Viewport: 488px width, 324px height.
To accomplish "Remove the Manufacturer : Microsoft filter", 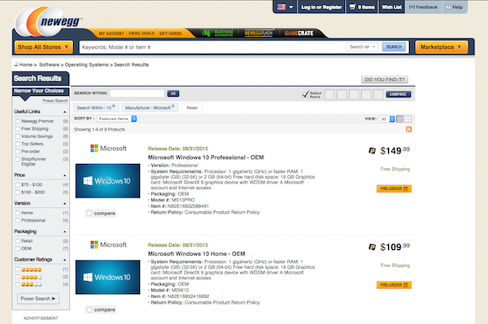I will tap(173, 106).
